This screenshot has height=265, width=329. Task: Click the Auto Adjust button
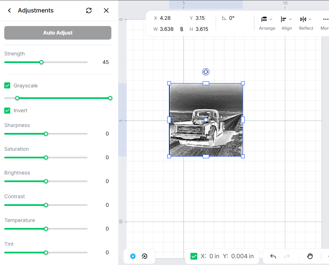58,33
